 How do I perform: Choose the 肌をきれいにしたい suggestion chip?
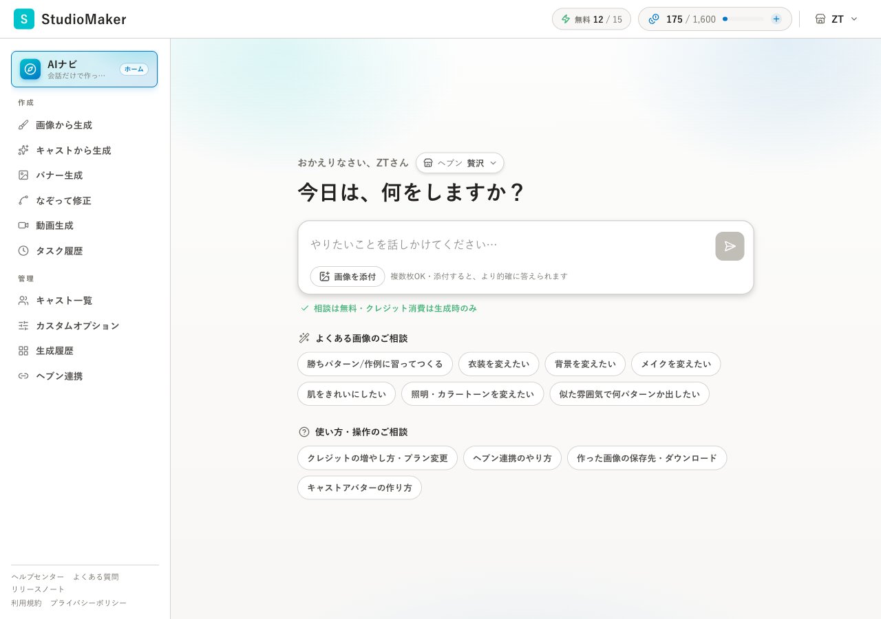tap(347, 394)
